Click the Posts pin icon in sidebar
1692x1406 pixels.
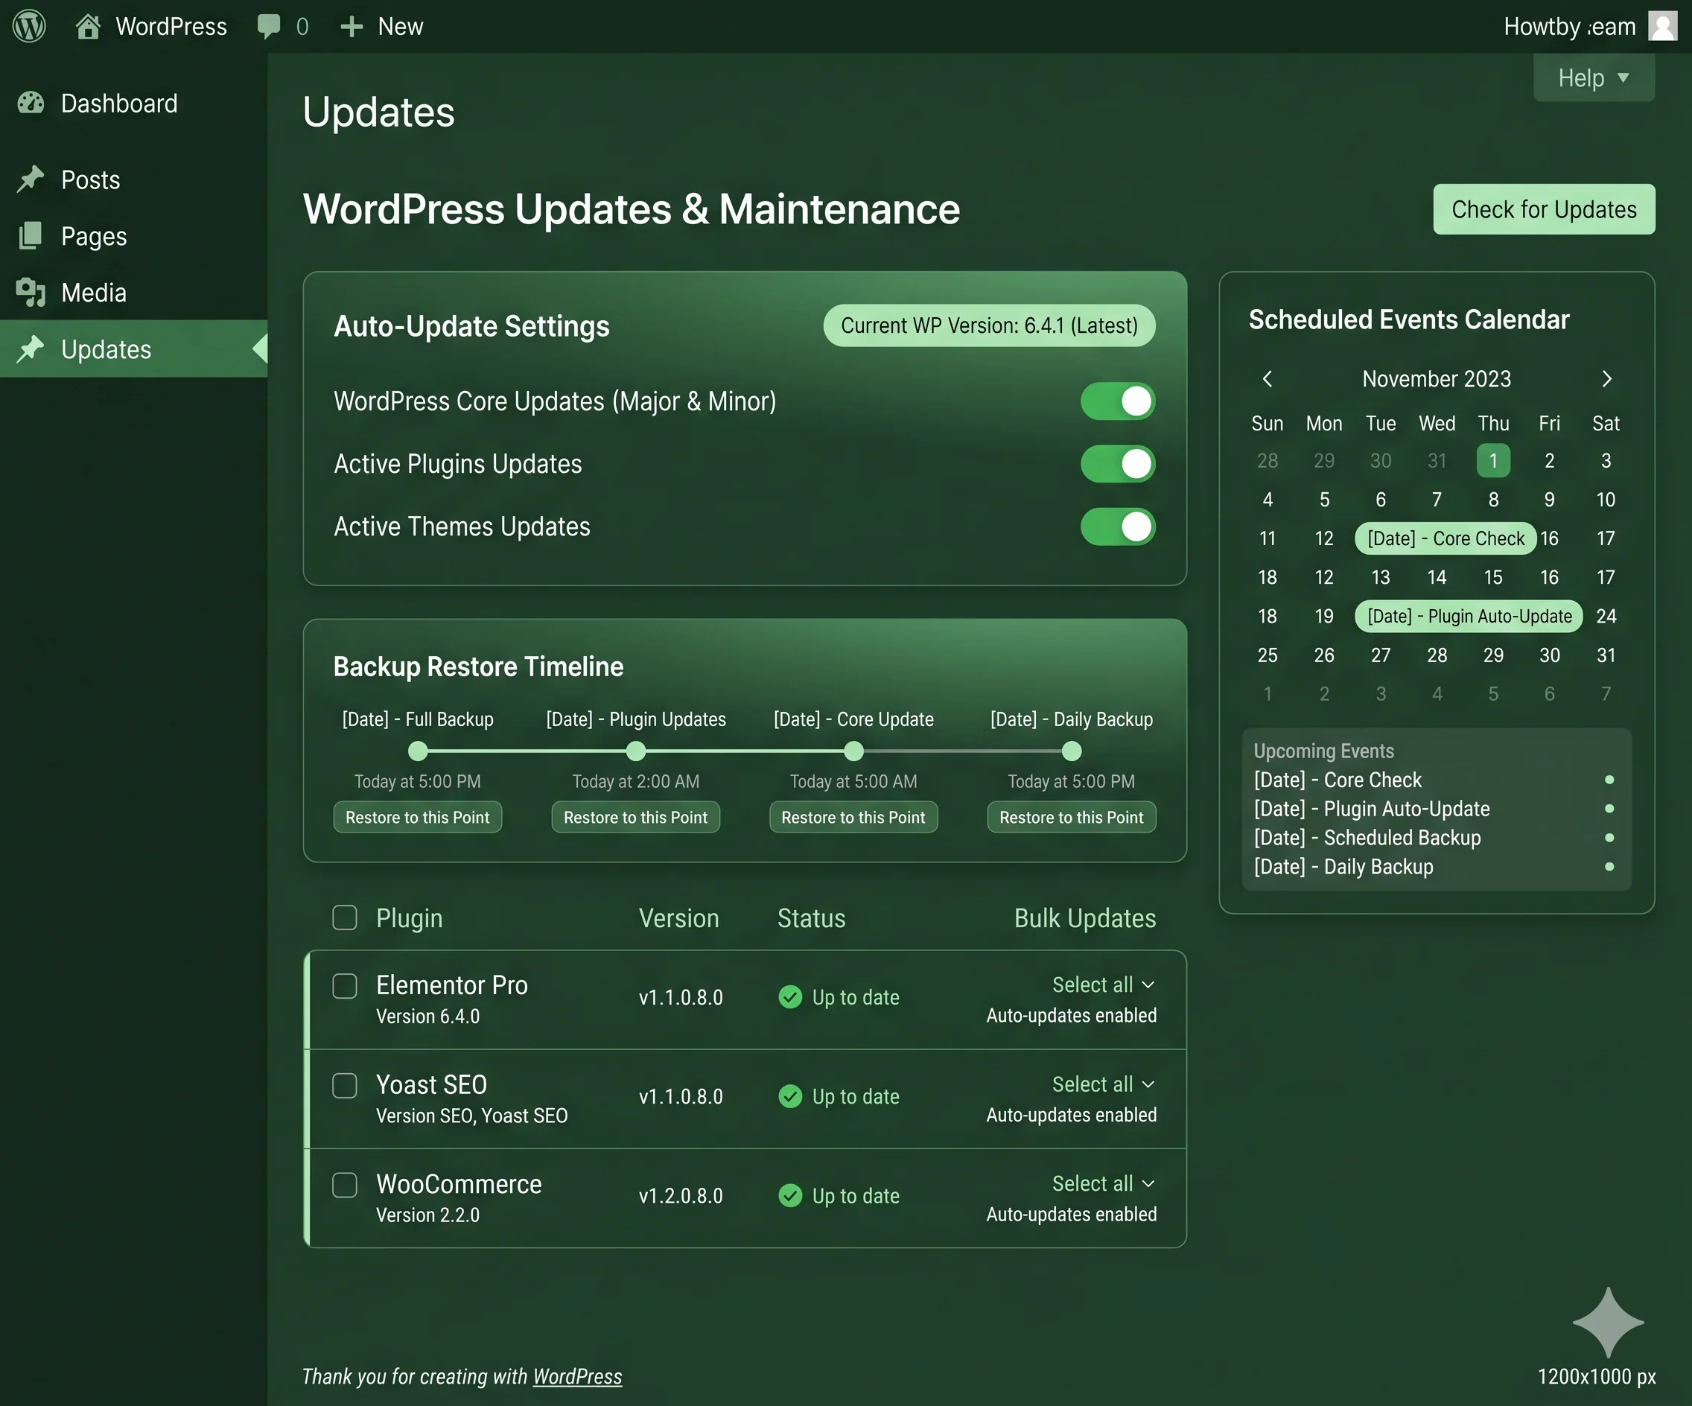(31, 179)
